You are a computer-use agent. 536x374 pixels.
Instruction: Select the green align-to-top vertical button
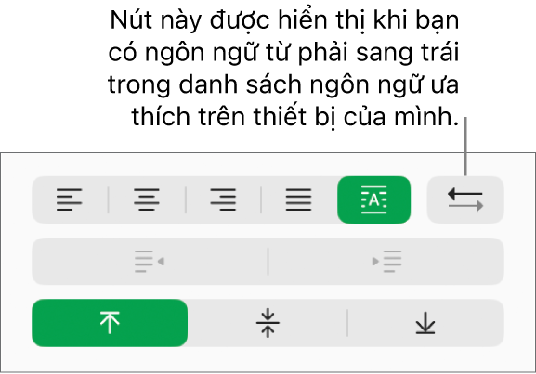pyautogui.click(x=110, y=323)
